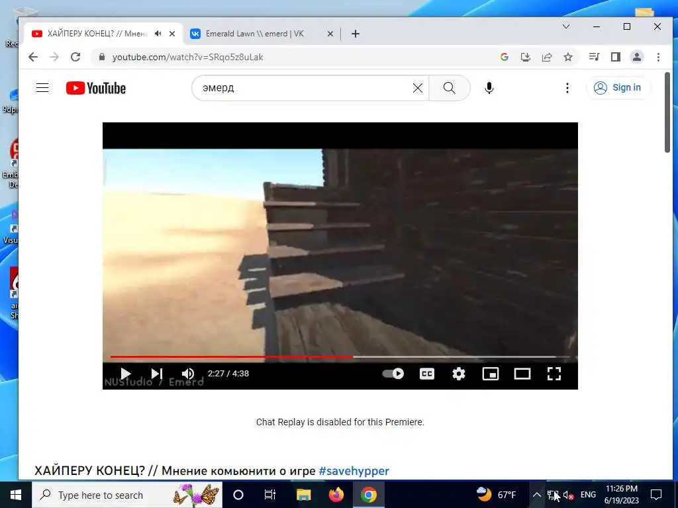Viewport: 678px width, 508px height.
Task: Open Chrome tab search chevron
Action: (x=565, y=26)
